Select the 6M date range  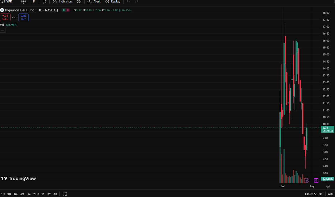(28, 194)
